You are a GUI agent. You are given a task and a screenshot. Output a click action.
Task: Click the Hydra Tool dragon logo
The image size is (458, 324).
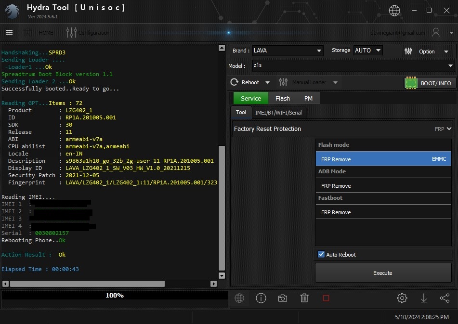[x=12, y=12]
